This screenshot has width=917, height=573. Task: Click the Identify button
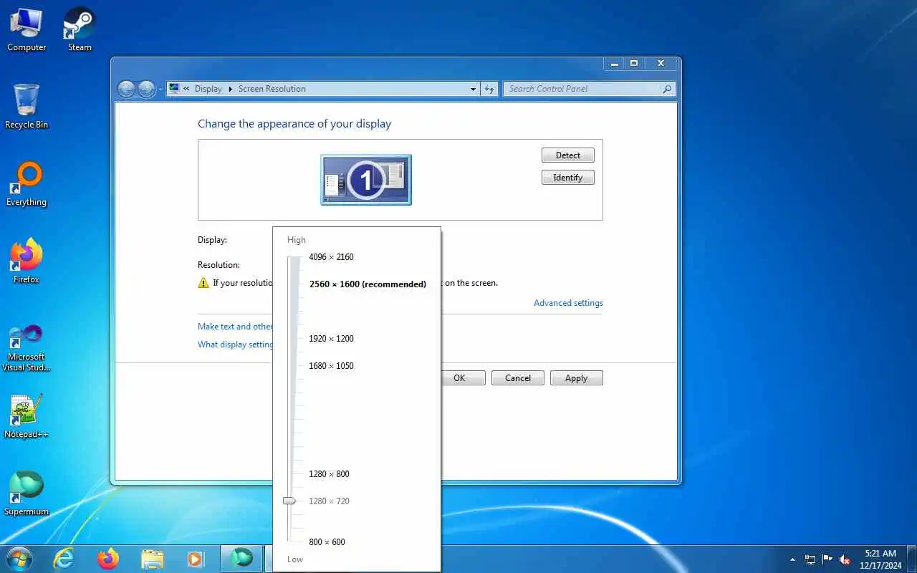click(568, 178)
